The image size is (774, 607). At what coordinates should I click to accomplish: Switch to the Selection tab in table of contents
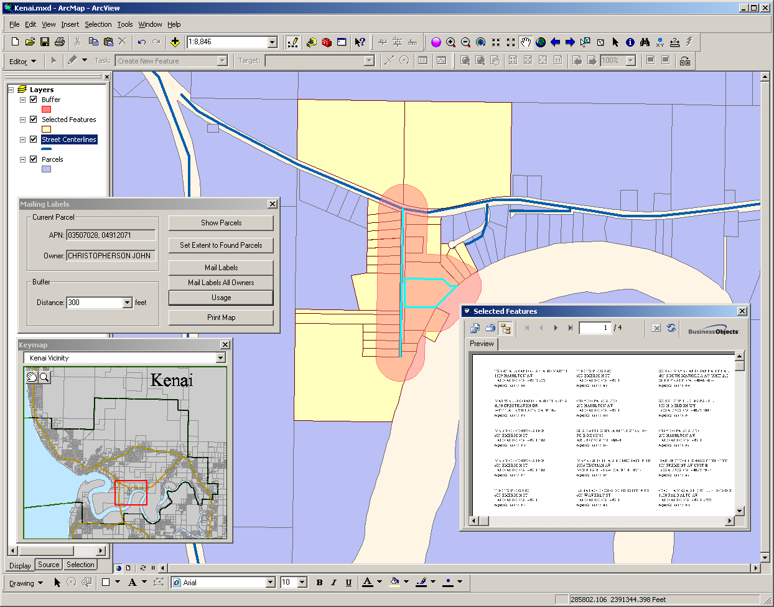point(81,565)
